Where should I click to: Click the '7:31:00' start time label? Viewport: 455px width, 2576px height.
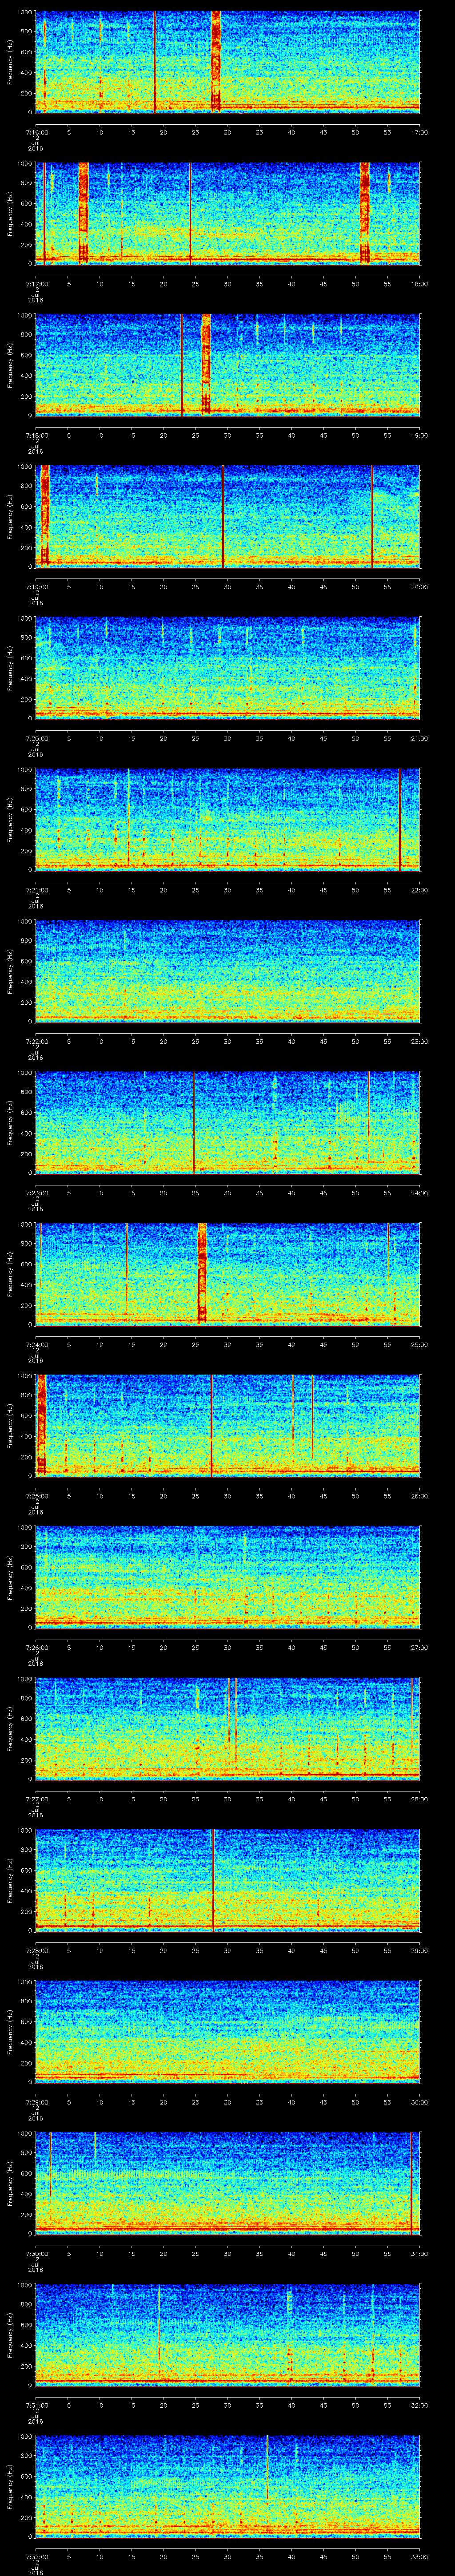click(37, 2405)
